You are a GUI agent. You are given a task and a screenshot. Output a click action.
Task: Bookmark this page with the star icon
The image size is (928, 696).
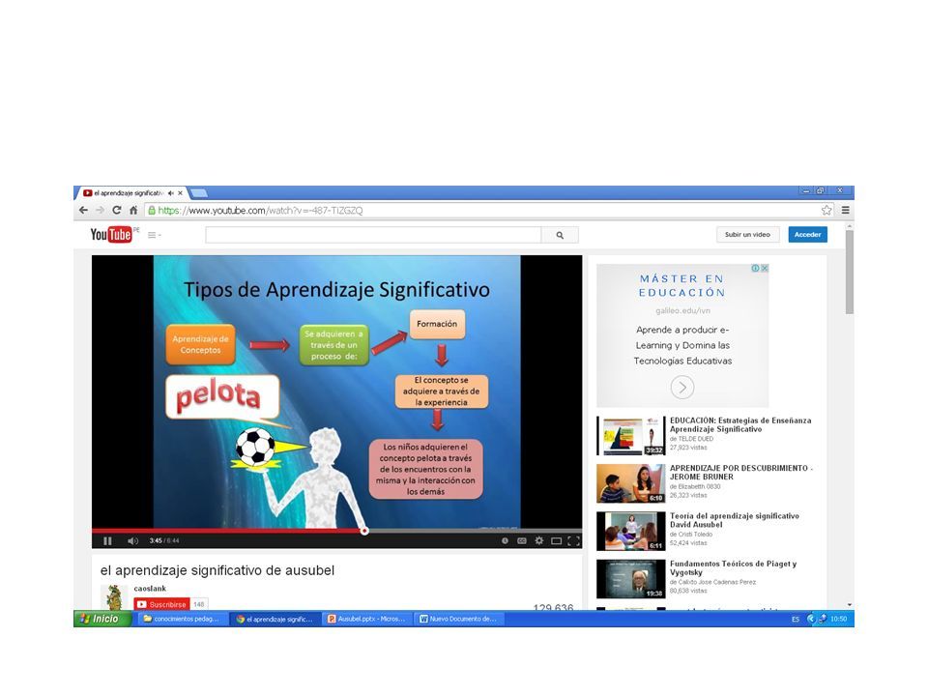coord(826,210)
